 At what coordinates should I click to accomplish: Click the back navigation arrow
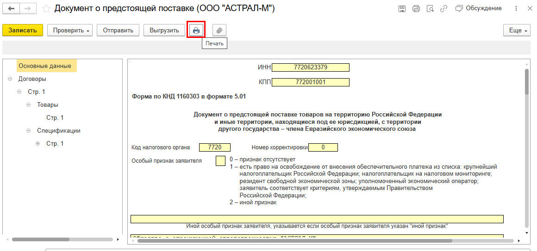click(x=12, y=9)
